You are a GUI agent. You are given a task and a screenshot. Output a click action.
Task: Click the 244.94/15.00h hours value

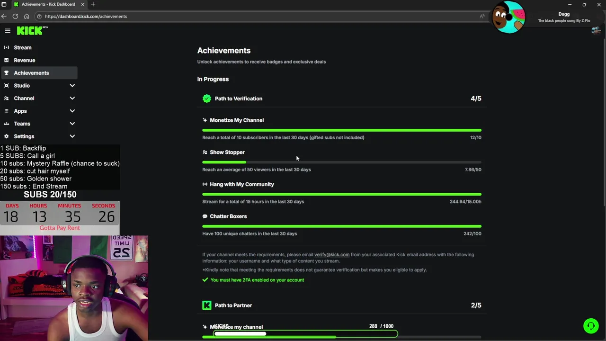[x=465, y=202]
